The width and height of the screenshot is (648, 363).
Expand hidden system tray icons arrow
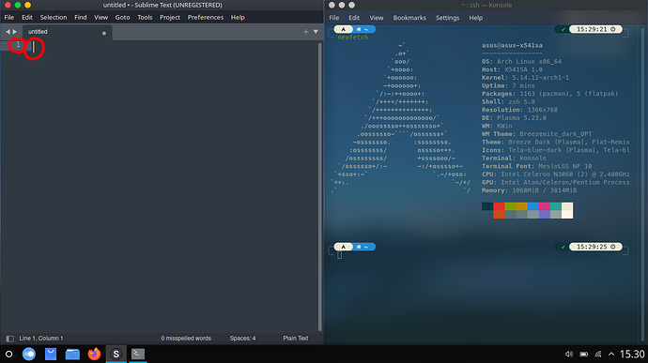[611, 354]
